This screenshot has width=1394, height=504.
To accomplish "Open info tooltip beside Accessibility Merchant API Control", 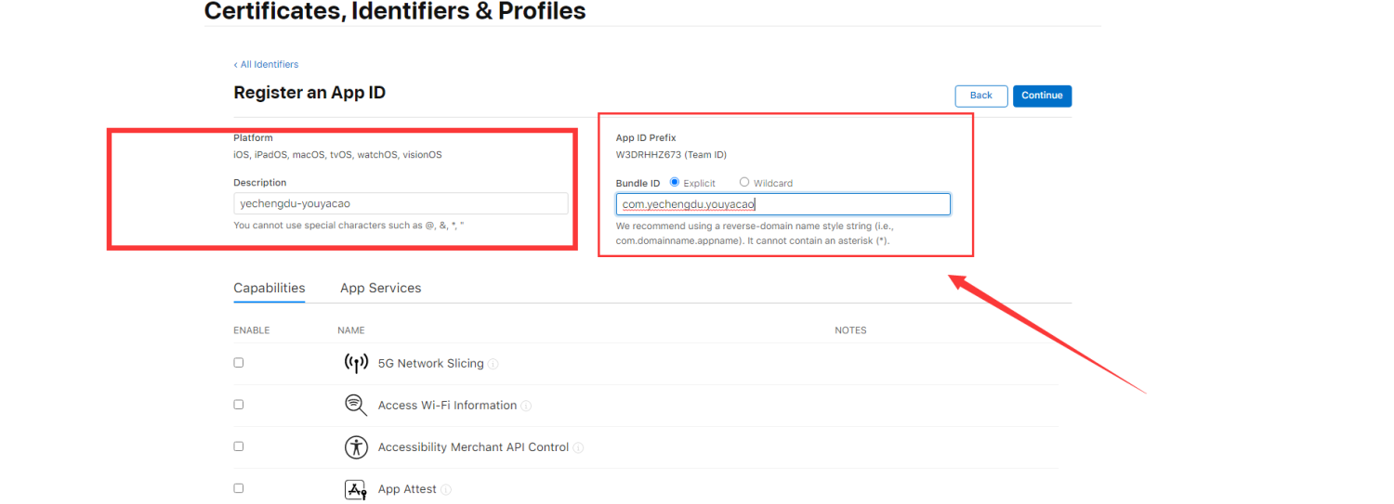I will pos(578,447).
